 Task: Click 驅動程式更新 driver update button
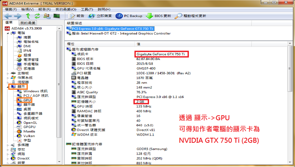[190, 16]
